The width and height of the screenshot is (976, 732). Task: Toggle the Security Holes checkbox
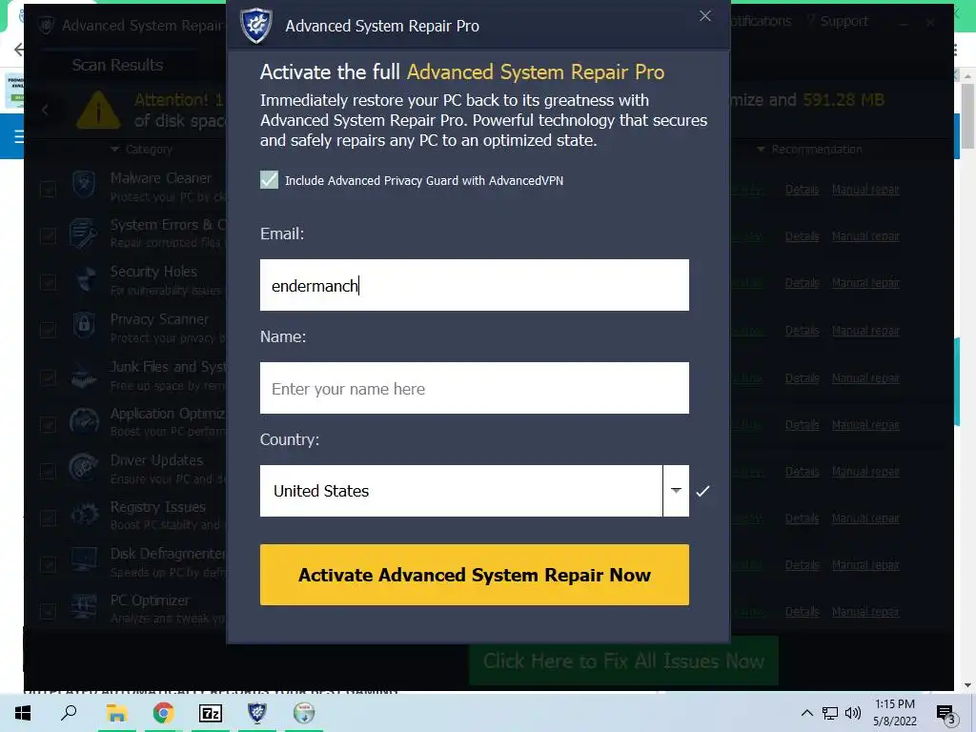pos(48,282)
